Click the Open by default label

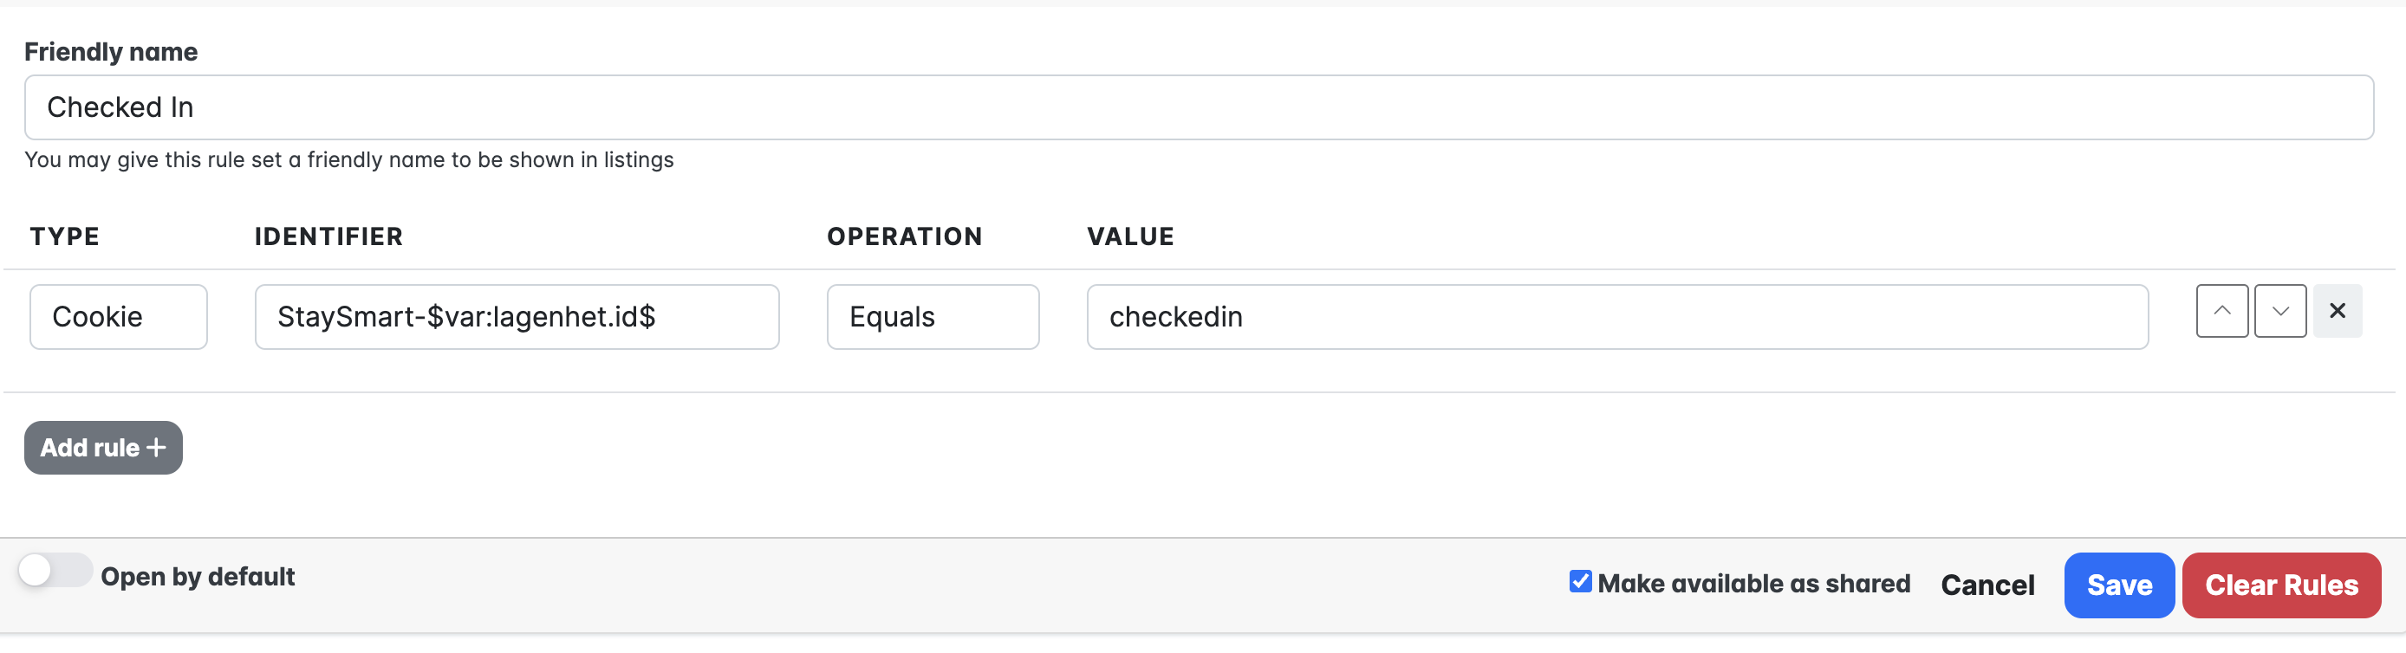click(198, 577)
